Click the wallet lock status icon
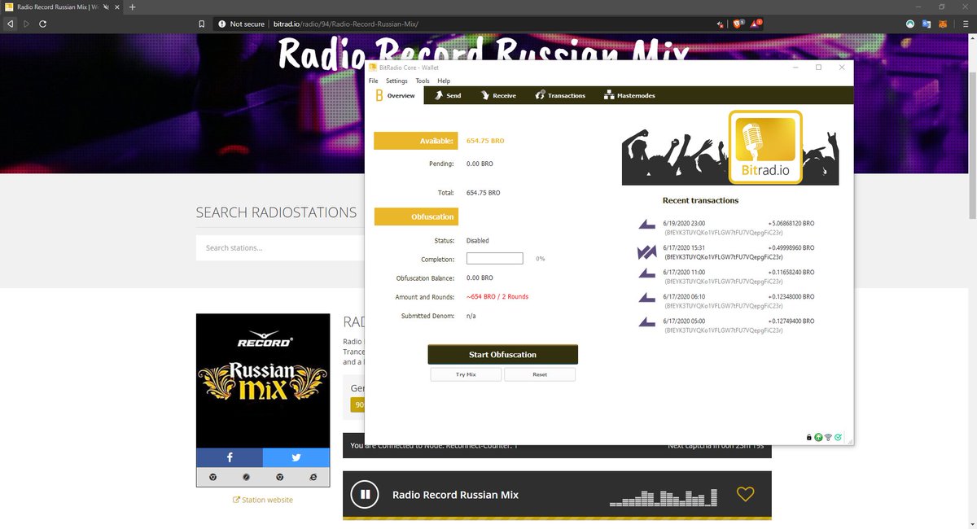 click(x=808, y=437)
